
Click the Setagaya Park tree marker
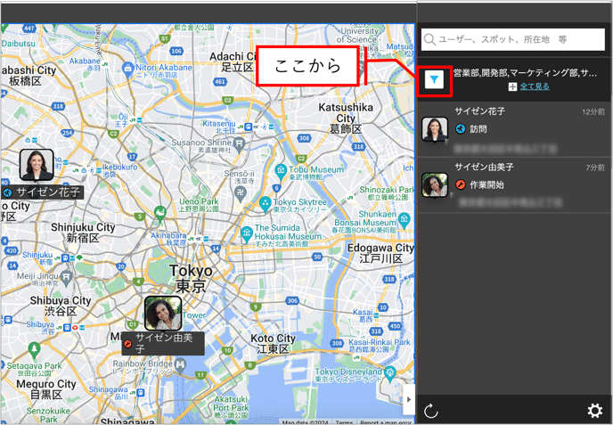pos(35,350)
